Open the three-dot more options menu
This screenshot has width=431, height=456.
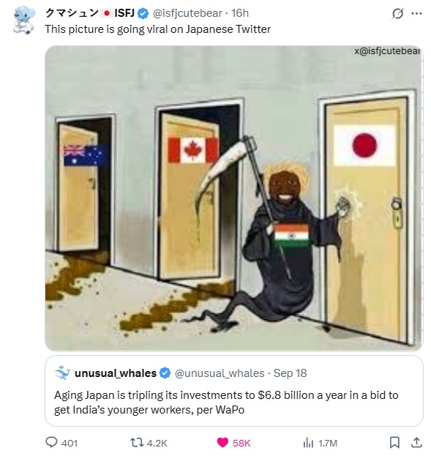pos(417,13)
